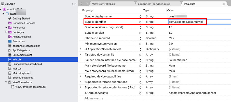Expand the UIApplicationSceneManifest dictionary row
Screen dimensions: 231x102
pos(80,49)
